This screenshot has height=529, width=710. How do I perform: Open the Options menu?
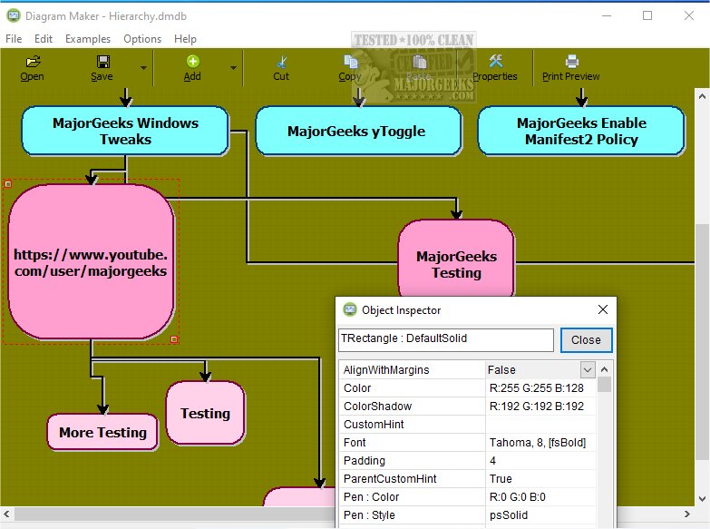[x=142, y=39]
